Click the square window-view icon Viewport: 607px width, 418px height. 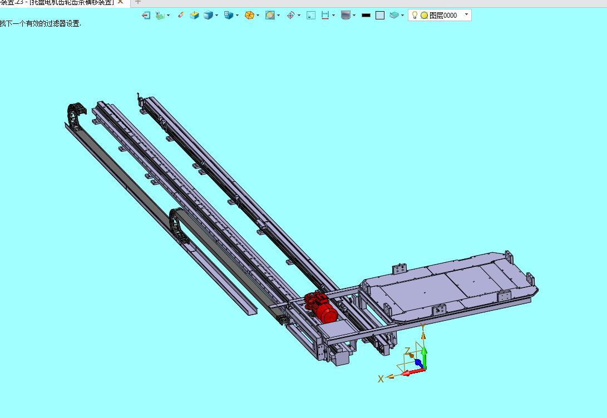tap(311, 16)
